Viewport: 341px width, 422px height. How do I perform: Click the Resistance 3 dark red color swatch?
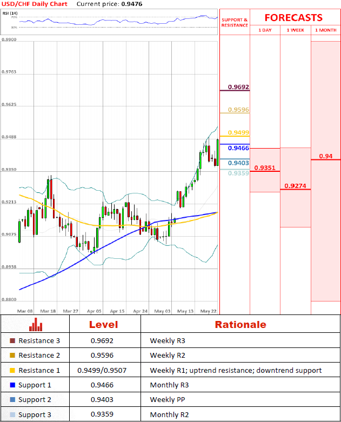click(12, 341)
